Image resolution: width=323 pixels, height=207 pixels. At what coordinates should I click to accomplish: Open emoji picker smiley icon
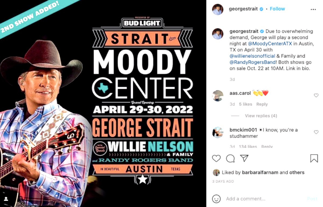[x=216, y=199]
